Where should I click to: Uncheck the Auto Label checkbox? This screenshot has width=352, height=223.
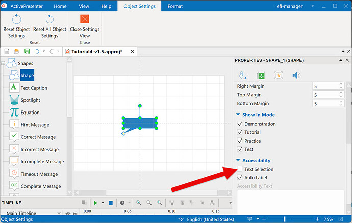(x=240, y=178)
